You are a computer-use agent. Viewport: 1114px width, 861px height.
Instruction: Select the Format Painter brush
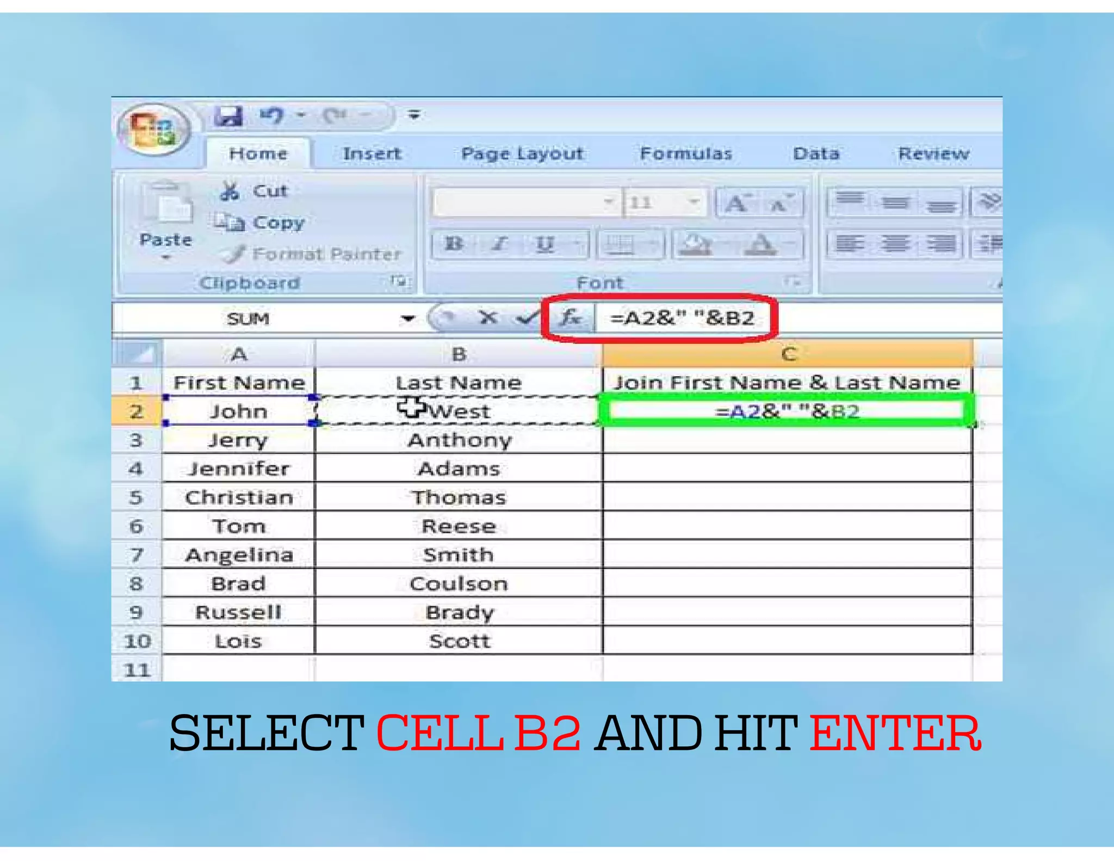(235, 254)
